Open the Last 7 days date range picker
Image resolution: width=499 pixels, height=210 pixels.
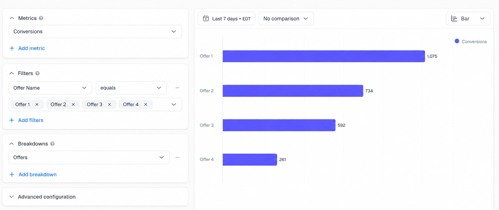point(226,19)
